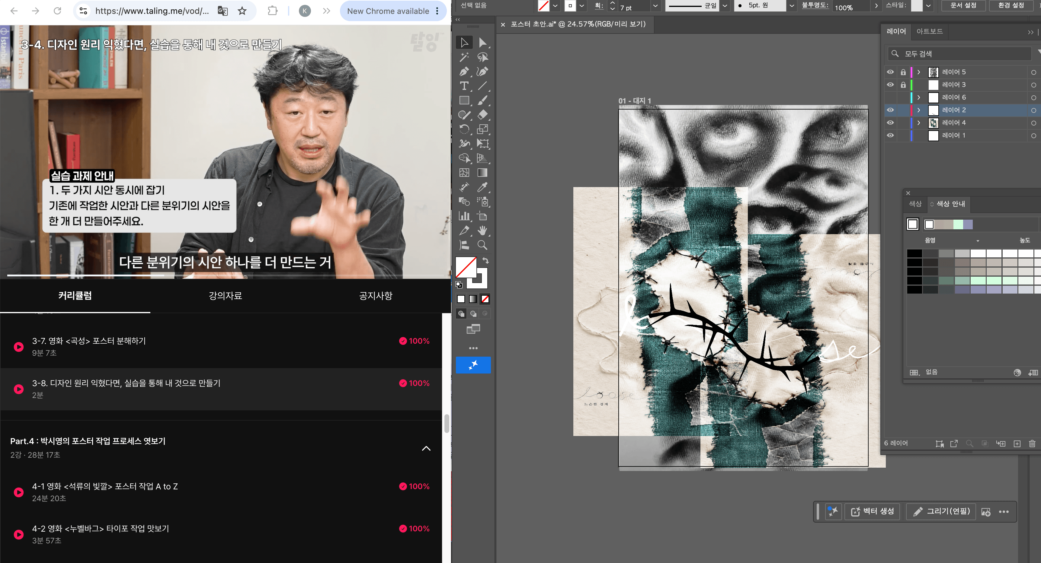The height and width of the screenshot is (563, 1041).
Task: Click the delete layer trash icon
Action: tap(1032, 444)
